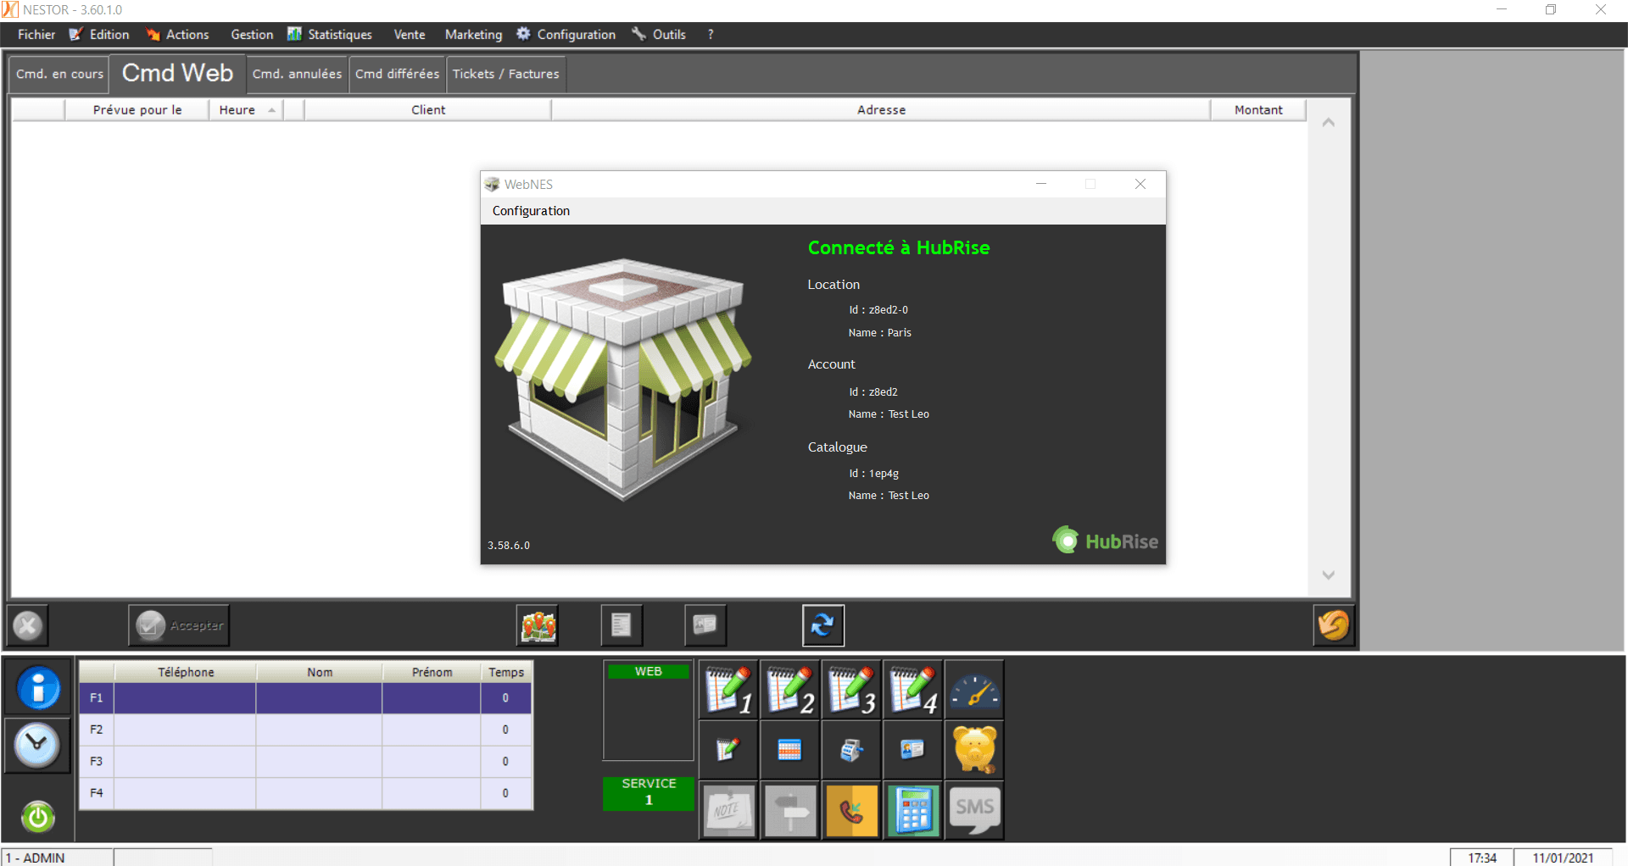Start new order on notepad 1
Screen dimensions: 1628x866
(728, 691)
